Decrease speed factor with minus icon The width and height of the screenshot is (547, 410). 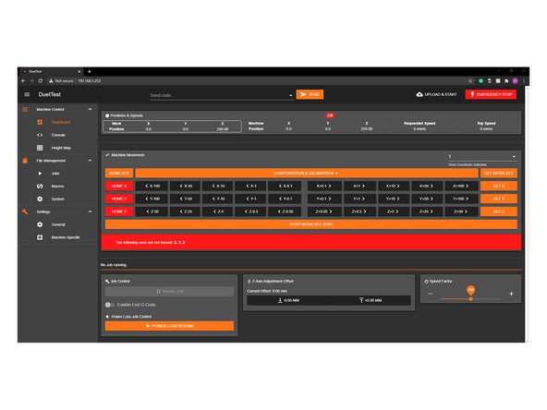pos(431,294)
